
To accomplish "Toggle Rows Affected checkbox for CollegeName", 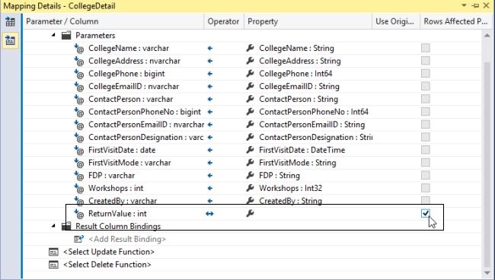I will (x=426, y=48).
